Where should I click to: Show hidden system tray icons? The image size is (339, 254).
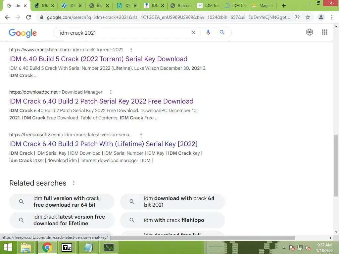click(x=284, y=248)
